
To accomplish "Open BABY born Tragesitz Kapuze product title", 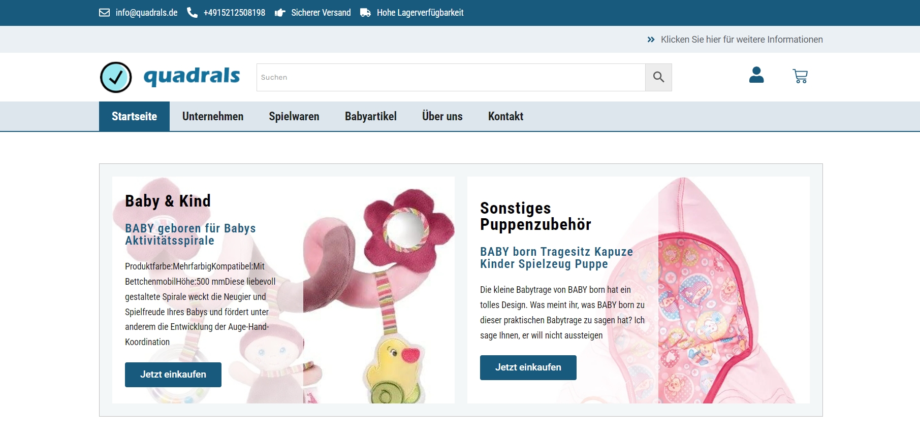I will click(557, 258).
